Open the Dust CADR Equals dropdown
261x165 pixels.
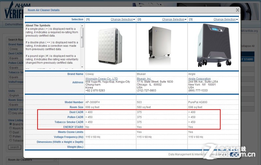(16, 58)
